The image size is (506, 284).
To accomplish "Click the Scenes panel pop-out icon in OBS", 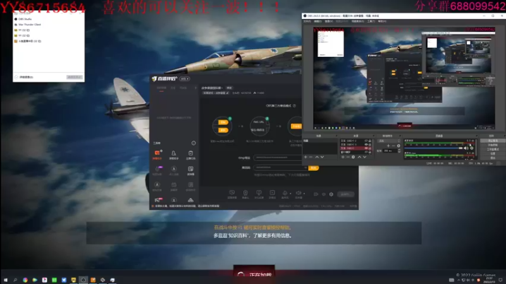I will 336,136.
